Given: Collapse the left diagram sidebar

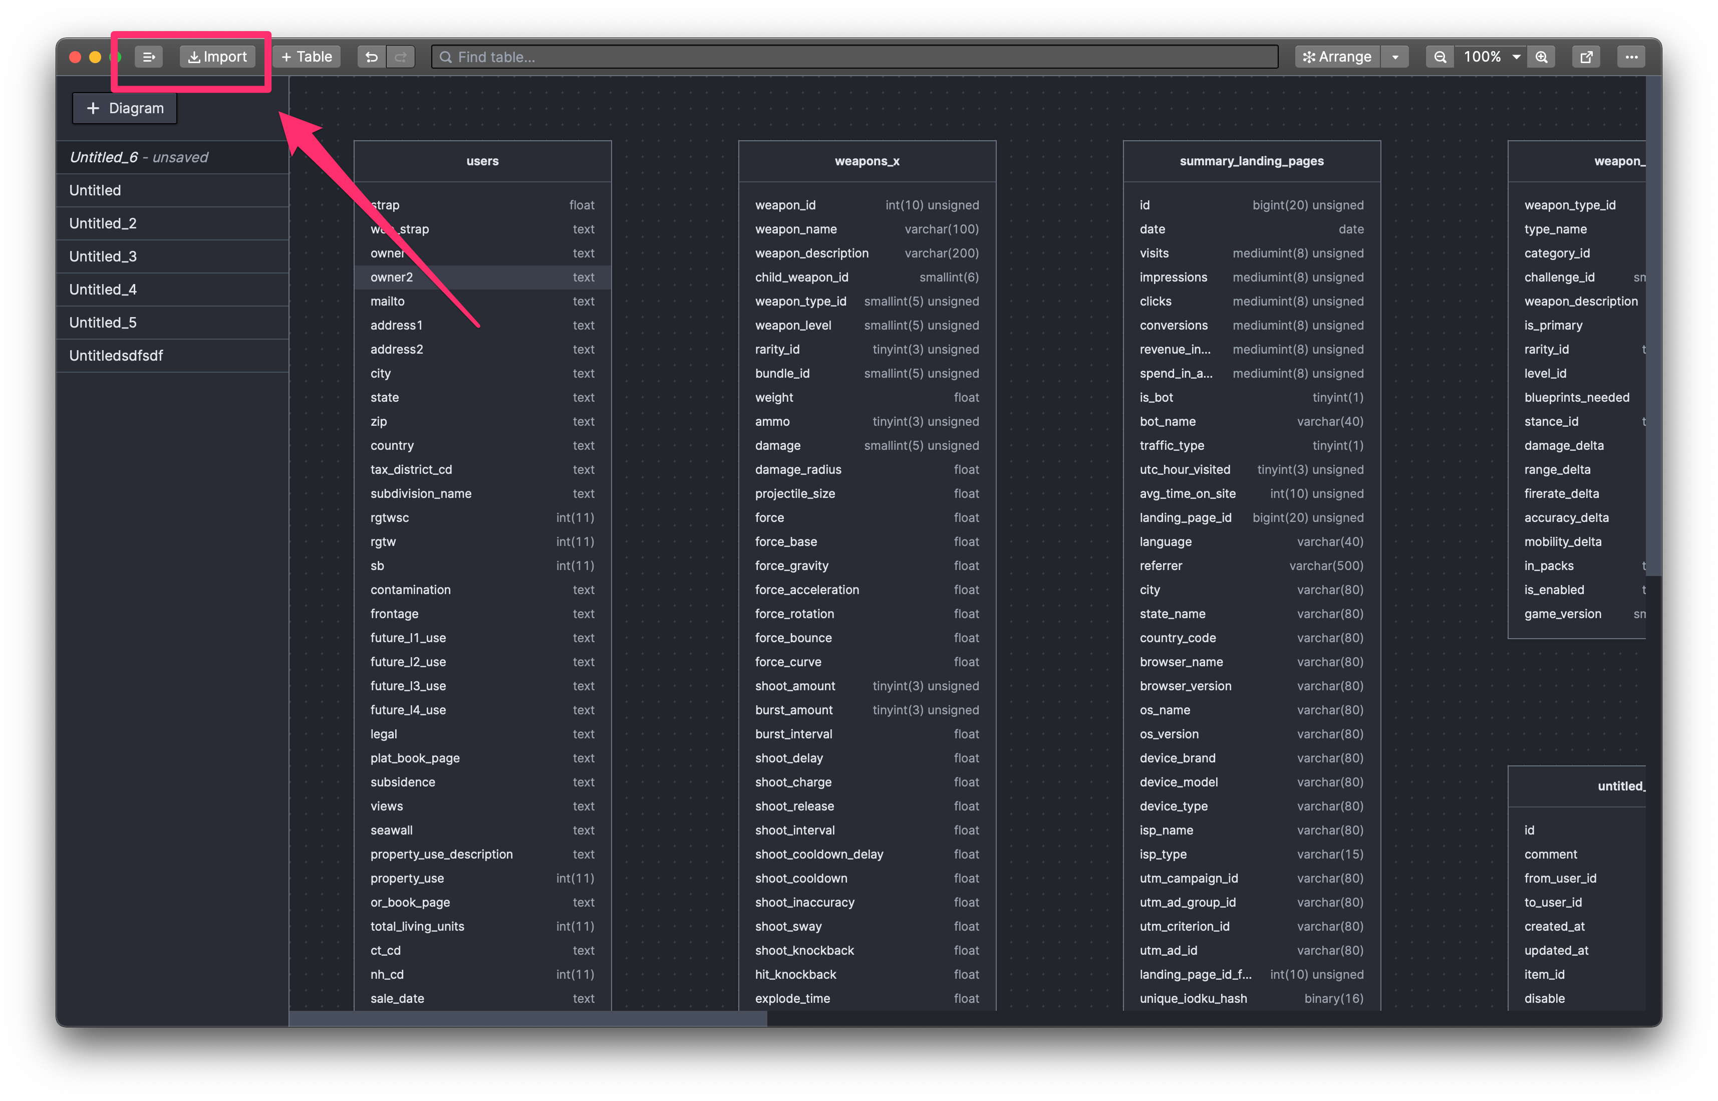Looking at the screenshot, I should (x=149, y=57).
